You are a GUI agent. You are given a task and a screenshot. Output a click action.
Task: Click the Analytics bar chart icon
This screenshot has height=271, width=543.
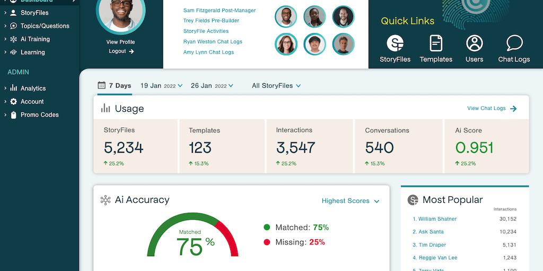13,88
